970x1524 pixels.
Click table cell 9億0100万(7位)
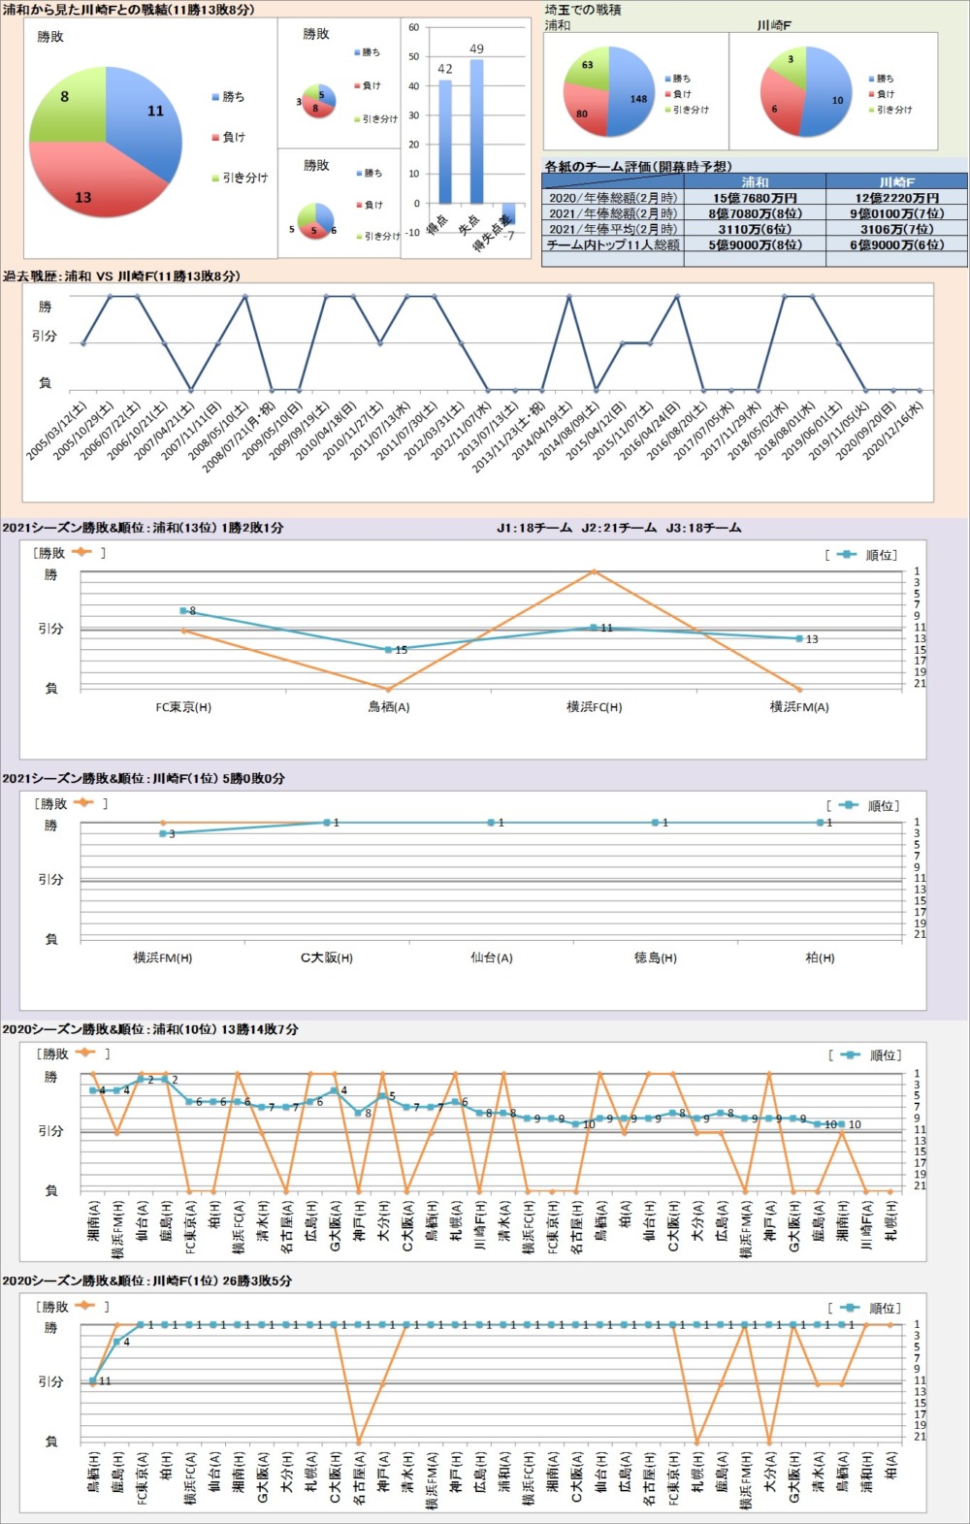(896, 213)
